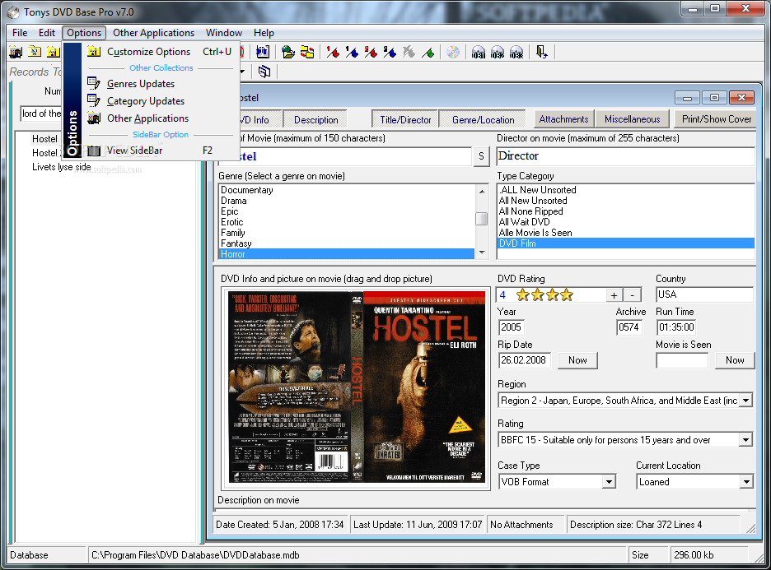Click the disc icon labeled 031
This screenshot has width=771, height=570.
(478, 52)
